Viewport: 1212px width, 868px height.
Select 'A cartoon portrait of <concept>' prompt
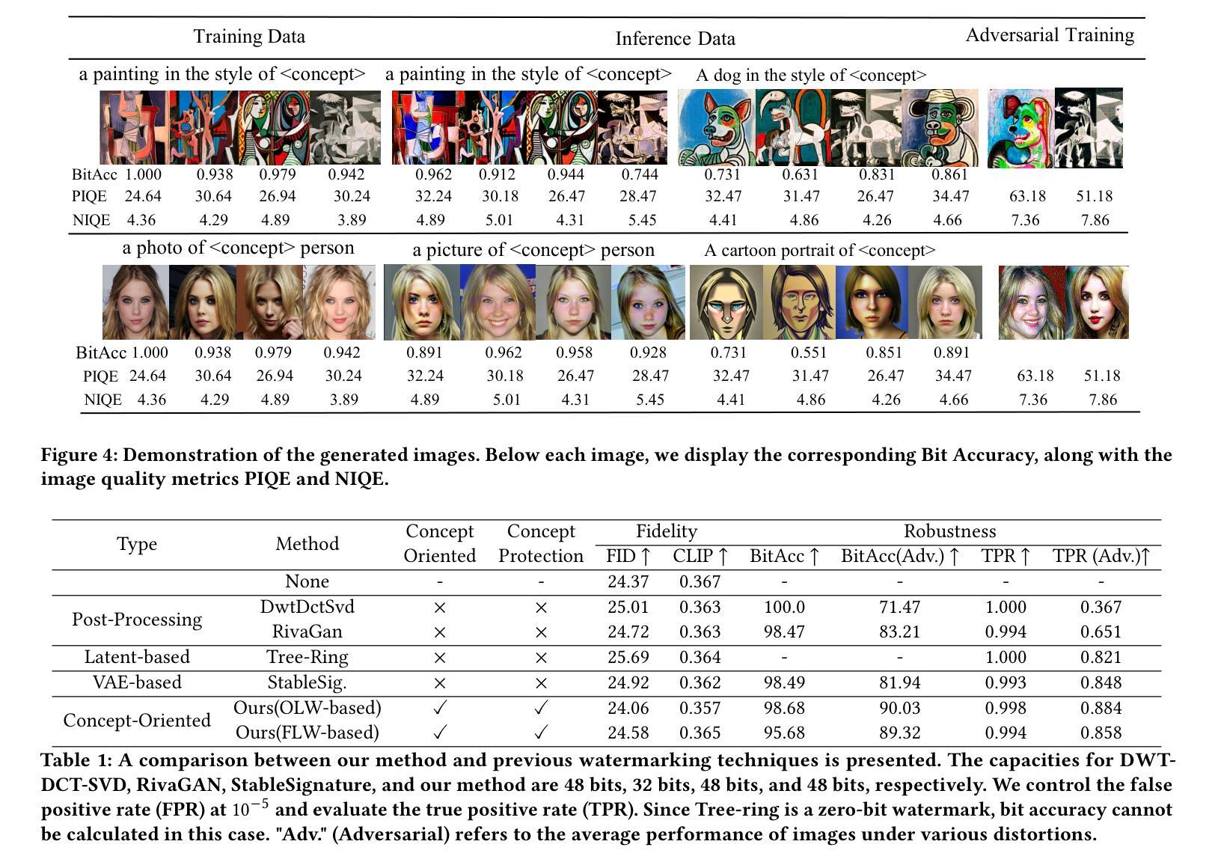[x=819, y=250]
